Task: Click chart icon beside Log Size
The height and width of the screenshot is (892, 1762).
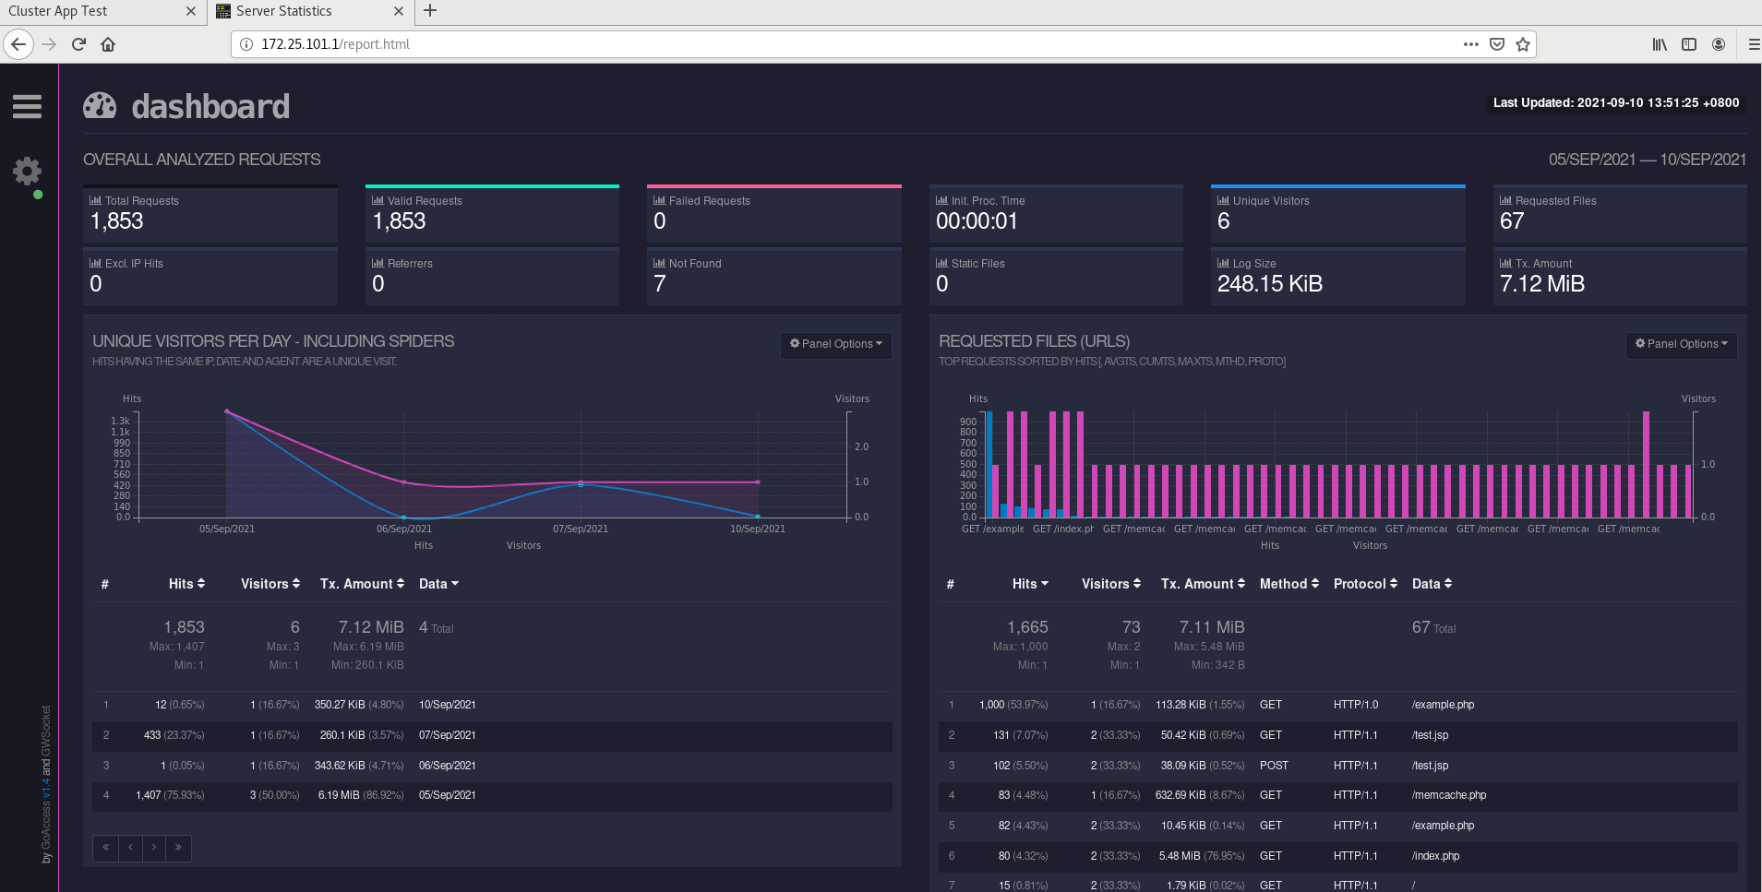Action: point(1223,263)
